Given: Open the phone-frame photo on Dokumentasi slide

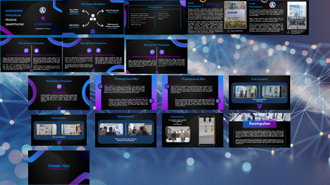Looking at the screenshot, I should point(207,130).
